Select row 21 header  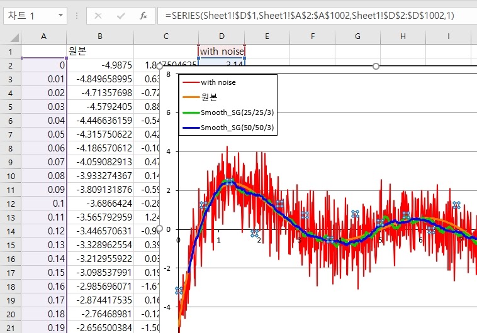[x=10, y=328]
